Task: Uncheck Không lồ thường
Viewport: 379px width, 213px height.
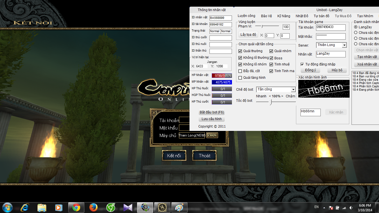Action: coord(240,58)
